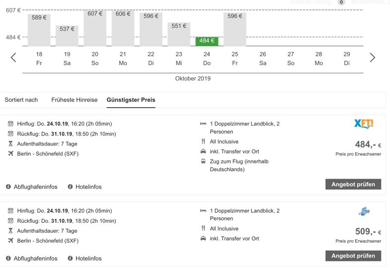
Task: Select the 537 € bar for Saturday 19
Action: click(67, 36)
